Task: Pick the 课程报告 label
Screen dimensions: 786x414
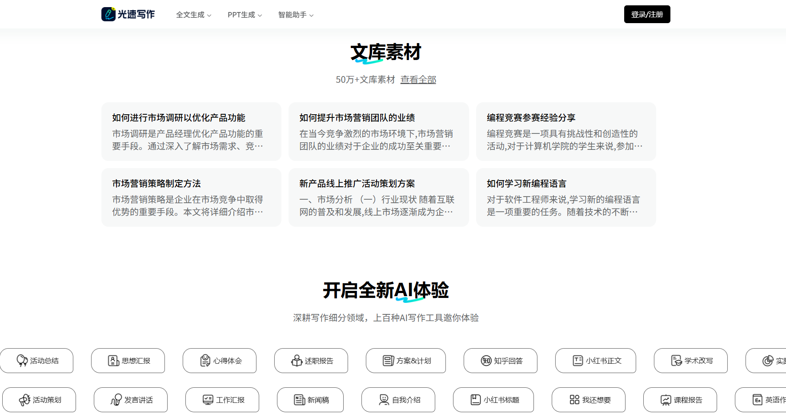Action: point(688,400)
